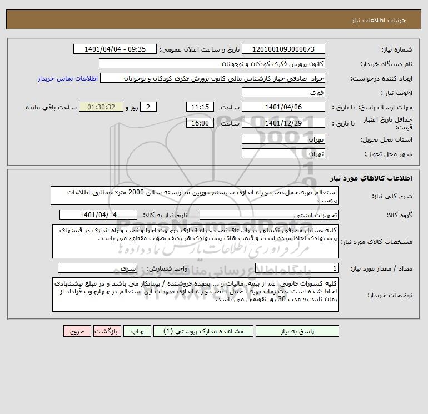Click the label شهر محل تحویل
Image resolution: width=428 pixels, height=414 pixels.
coord(388,154)
